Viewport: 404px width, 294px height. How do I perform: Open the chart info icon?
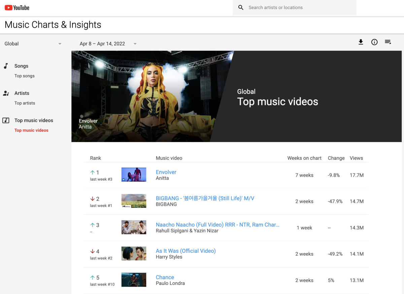tap(374, 42)
